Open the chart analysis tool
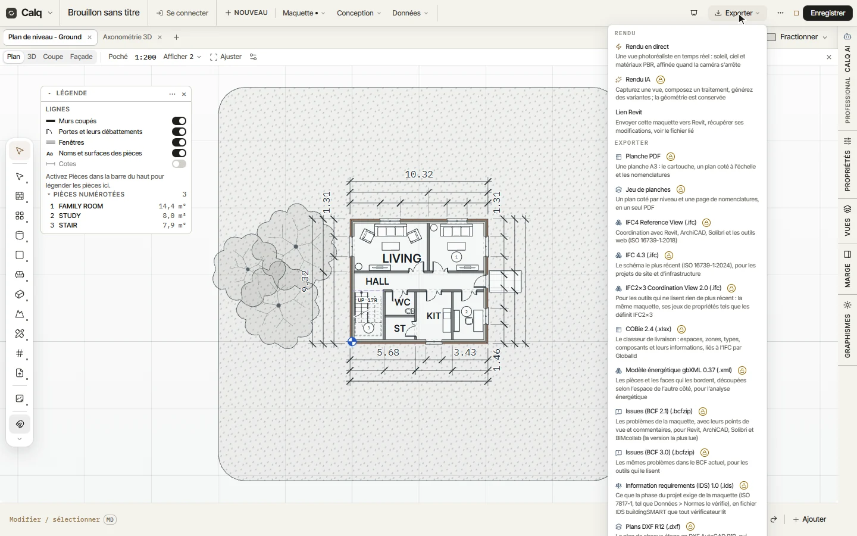The height and width of the screenshot is (536, 857). 20,399
